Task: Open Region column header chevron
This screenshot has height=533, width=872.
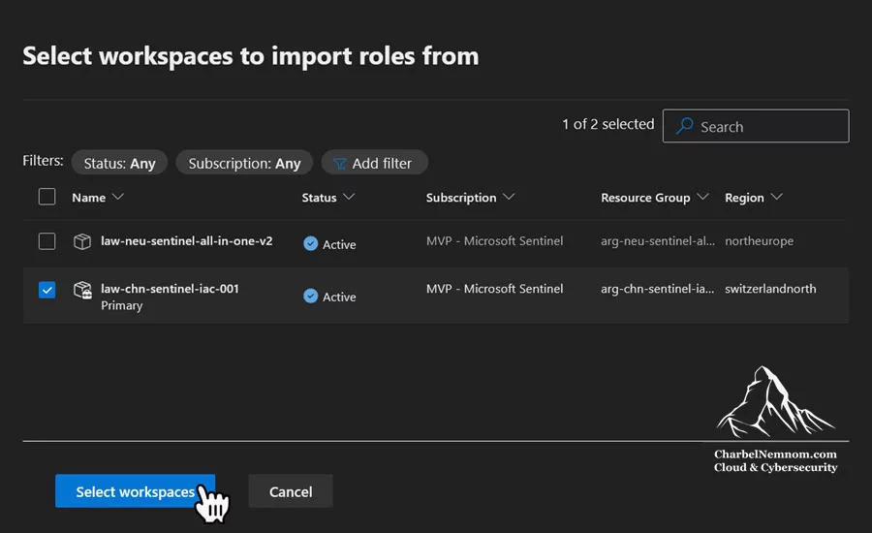Action: 777,197
